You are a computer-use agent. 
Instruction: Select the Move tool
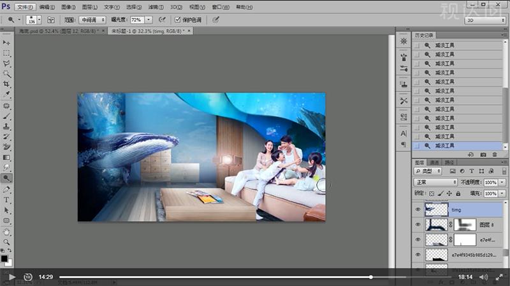[6, 43]
